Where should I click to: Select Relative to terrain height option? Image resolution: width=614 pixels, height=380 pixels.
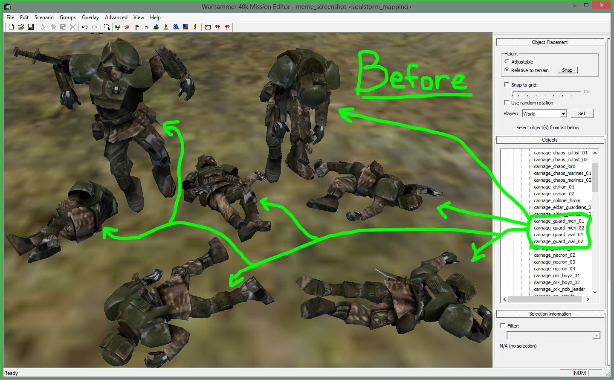point(507,70)
